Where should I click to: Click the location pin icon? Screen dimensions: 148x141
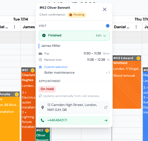pos(43,107)
